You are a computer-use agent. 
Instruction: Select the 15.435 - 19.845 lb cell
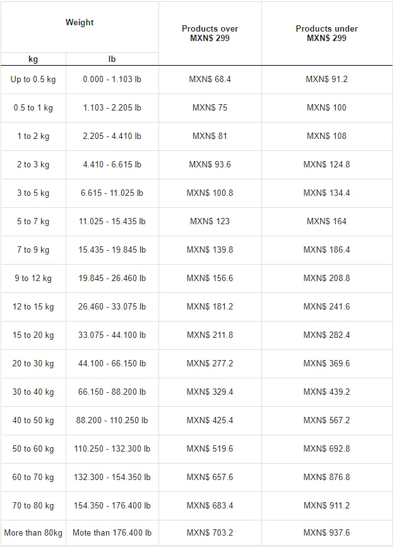(112, 249)
